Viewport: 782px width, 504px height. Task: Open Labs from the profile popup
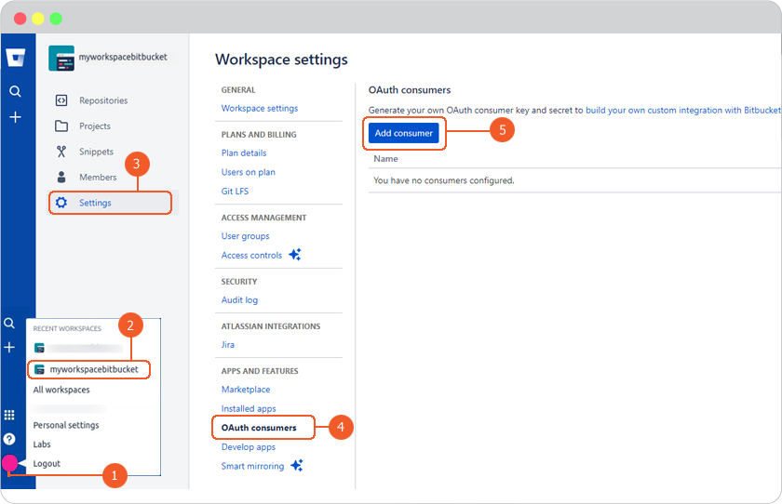pyautogui.click(x=42, y=444)
